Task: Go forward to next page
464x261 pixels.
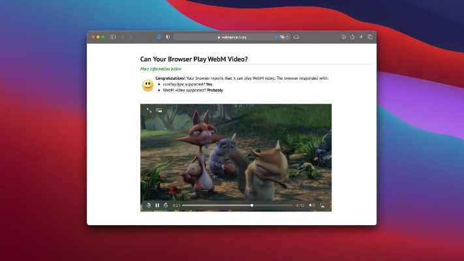Action: tap(131, 37)
